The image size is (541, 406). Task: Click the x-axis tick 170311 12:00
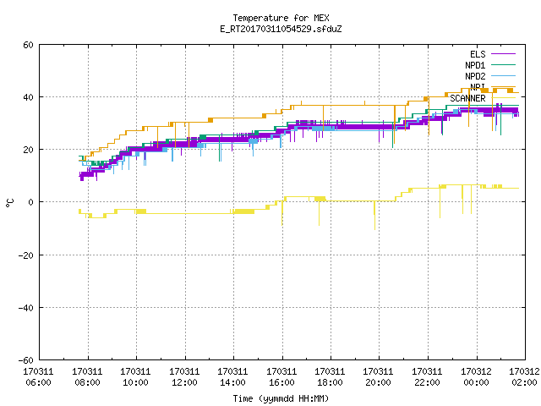[184, 377]
